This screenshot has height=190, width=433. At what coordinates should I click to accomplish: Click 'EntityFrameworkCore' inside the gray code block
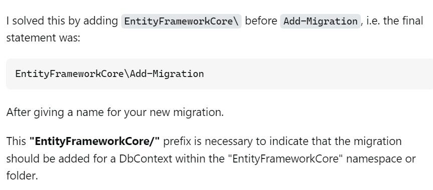pos(70,74)
